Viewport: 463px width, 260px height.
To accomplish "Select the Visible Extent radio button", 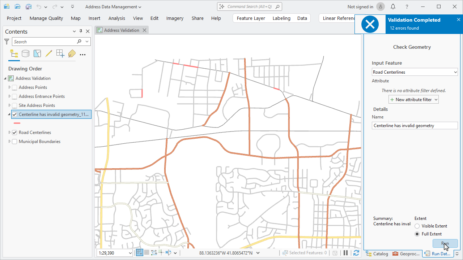I will 417,226.
